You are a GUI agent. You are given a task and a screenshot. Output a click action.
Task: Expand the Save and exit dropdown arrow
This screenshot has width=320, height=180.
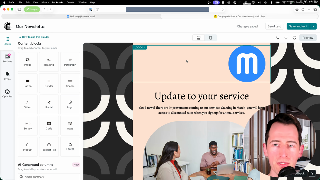tap(313, 26)
